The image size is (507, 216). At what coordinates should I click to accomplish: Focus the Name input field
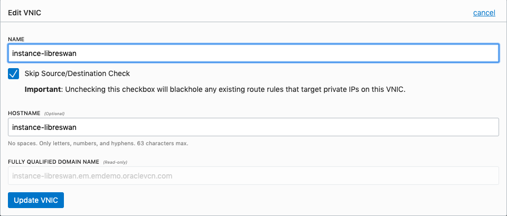253,53
